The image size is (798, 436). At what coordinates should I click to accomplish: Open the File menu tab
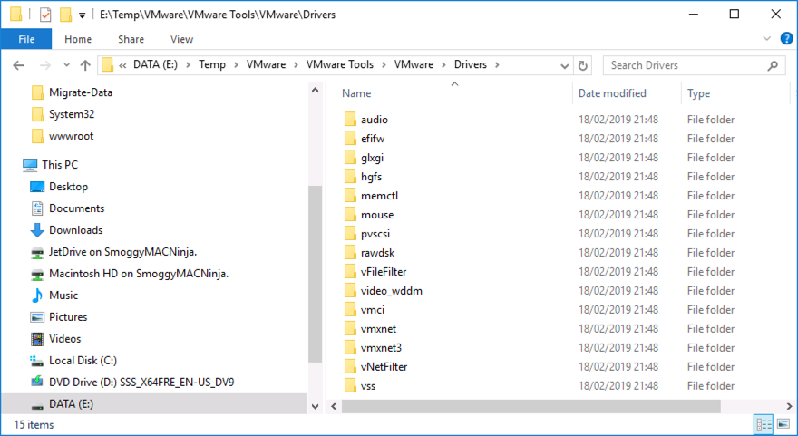(x=26, y=39)
